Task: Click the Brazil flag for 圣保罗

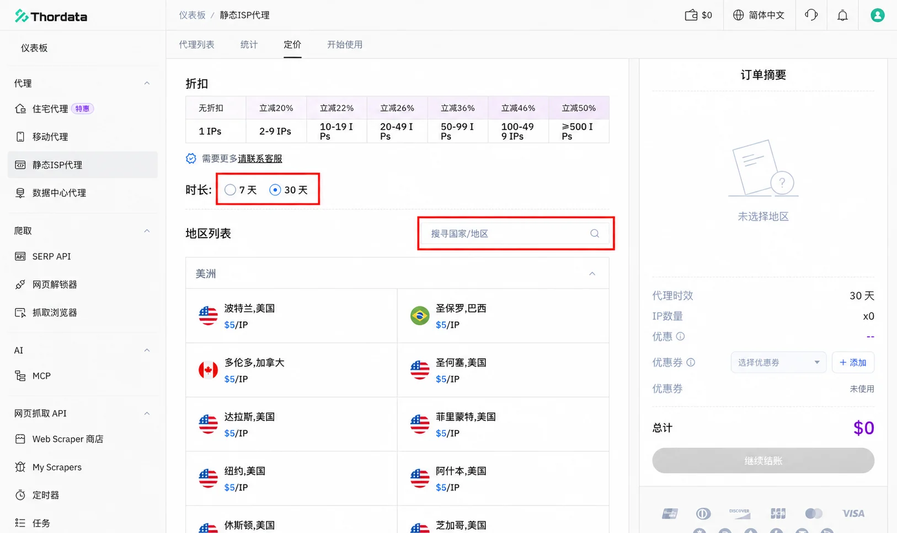Action: tap(420, 316)
